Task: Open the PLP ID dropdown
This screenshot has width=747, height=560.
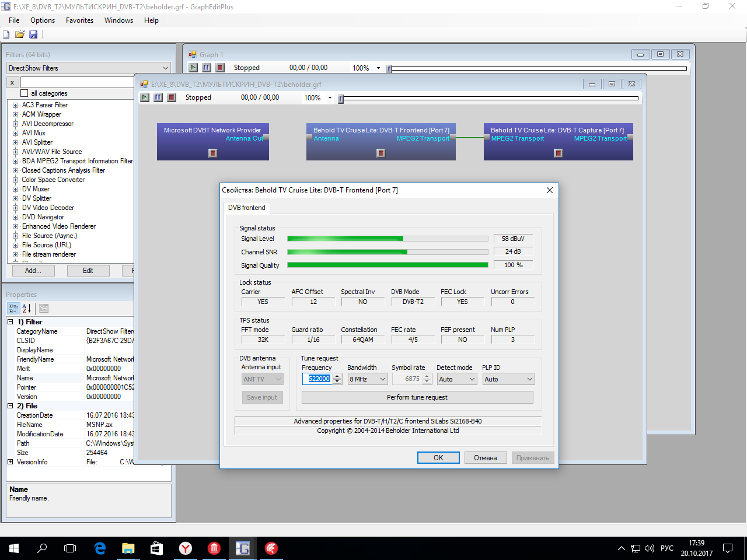Action: click(508, 379)
